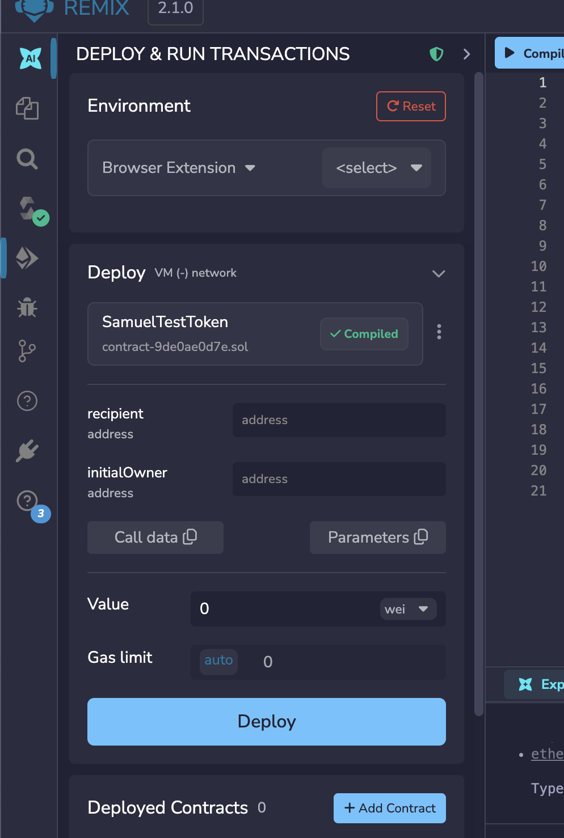Click editor line number 21
564x838 pixels.
538,490
